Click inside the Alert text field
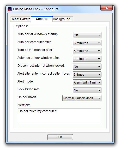 (x=59, y=116)
